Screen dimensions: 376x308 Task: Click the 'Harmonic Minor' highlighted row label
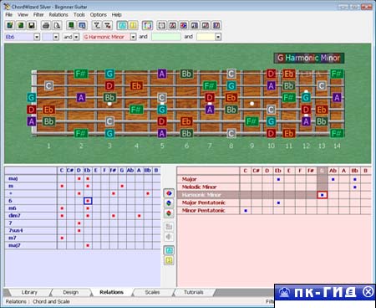(201, 195)
